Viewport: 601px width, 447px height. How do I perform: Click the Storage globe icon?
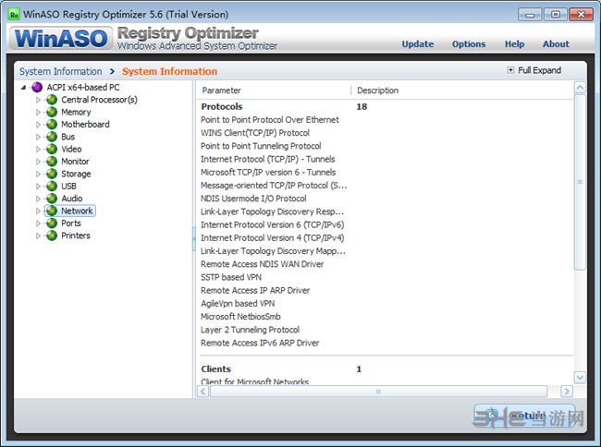[x=52, y=174]
